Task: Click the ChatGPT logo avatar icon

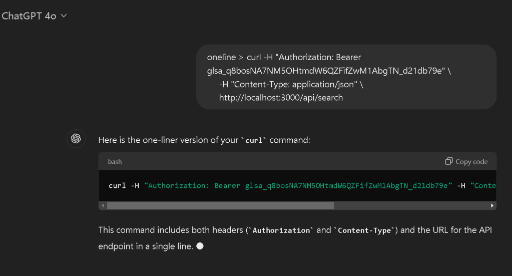Action: click(x=76, y=138)
